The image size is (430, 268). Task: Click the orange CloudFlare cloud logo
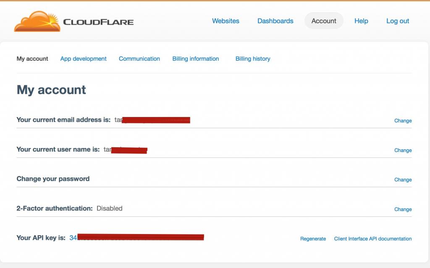(x=37, y=22)
